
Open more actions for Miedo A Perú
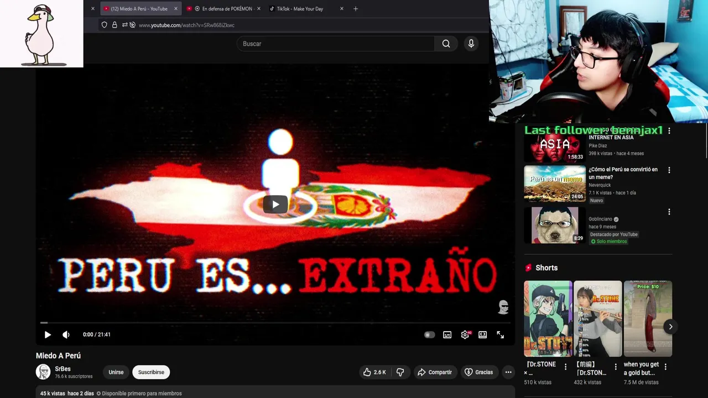tap(508, 372)
